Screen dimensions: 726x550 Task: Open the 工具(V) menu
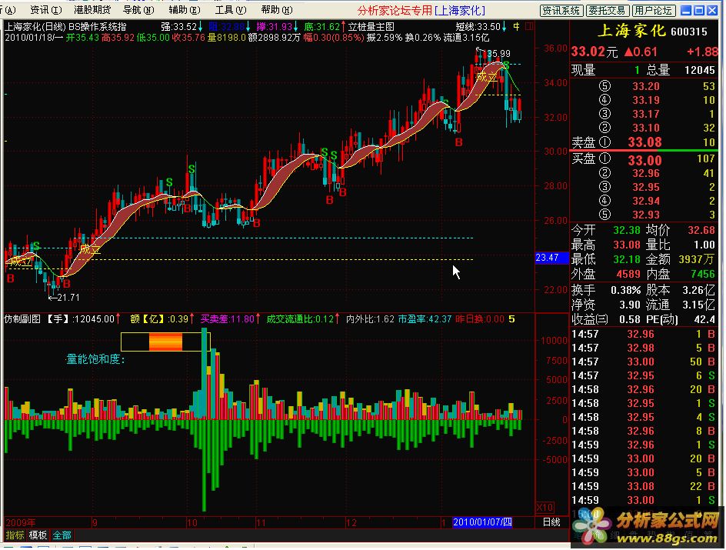point(231,10)
